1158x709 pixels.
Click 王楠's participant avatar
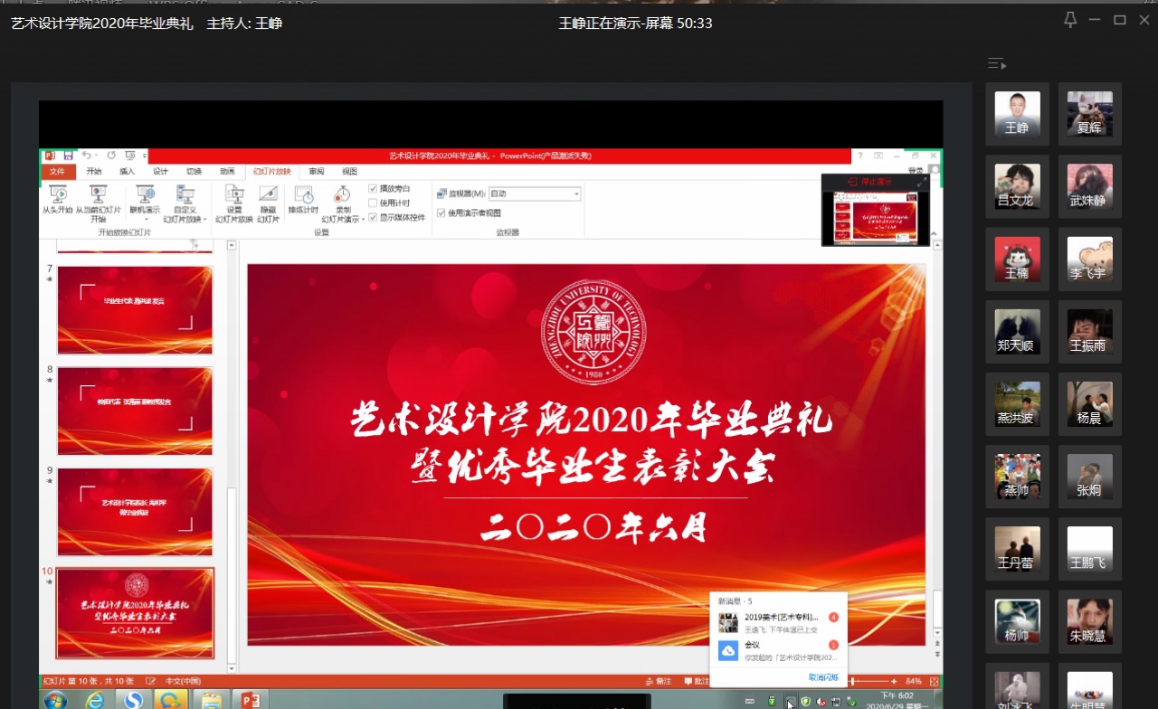pos(1017,259)
